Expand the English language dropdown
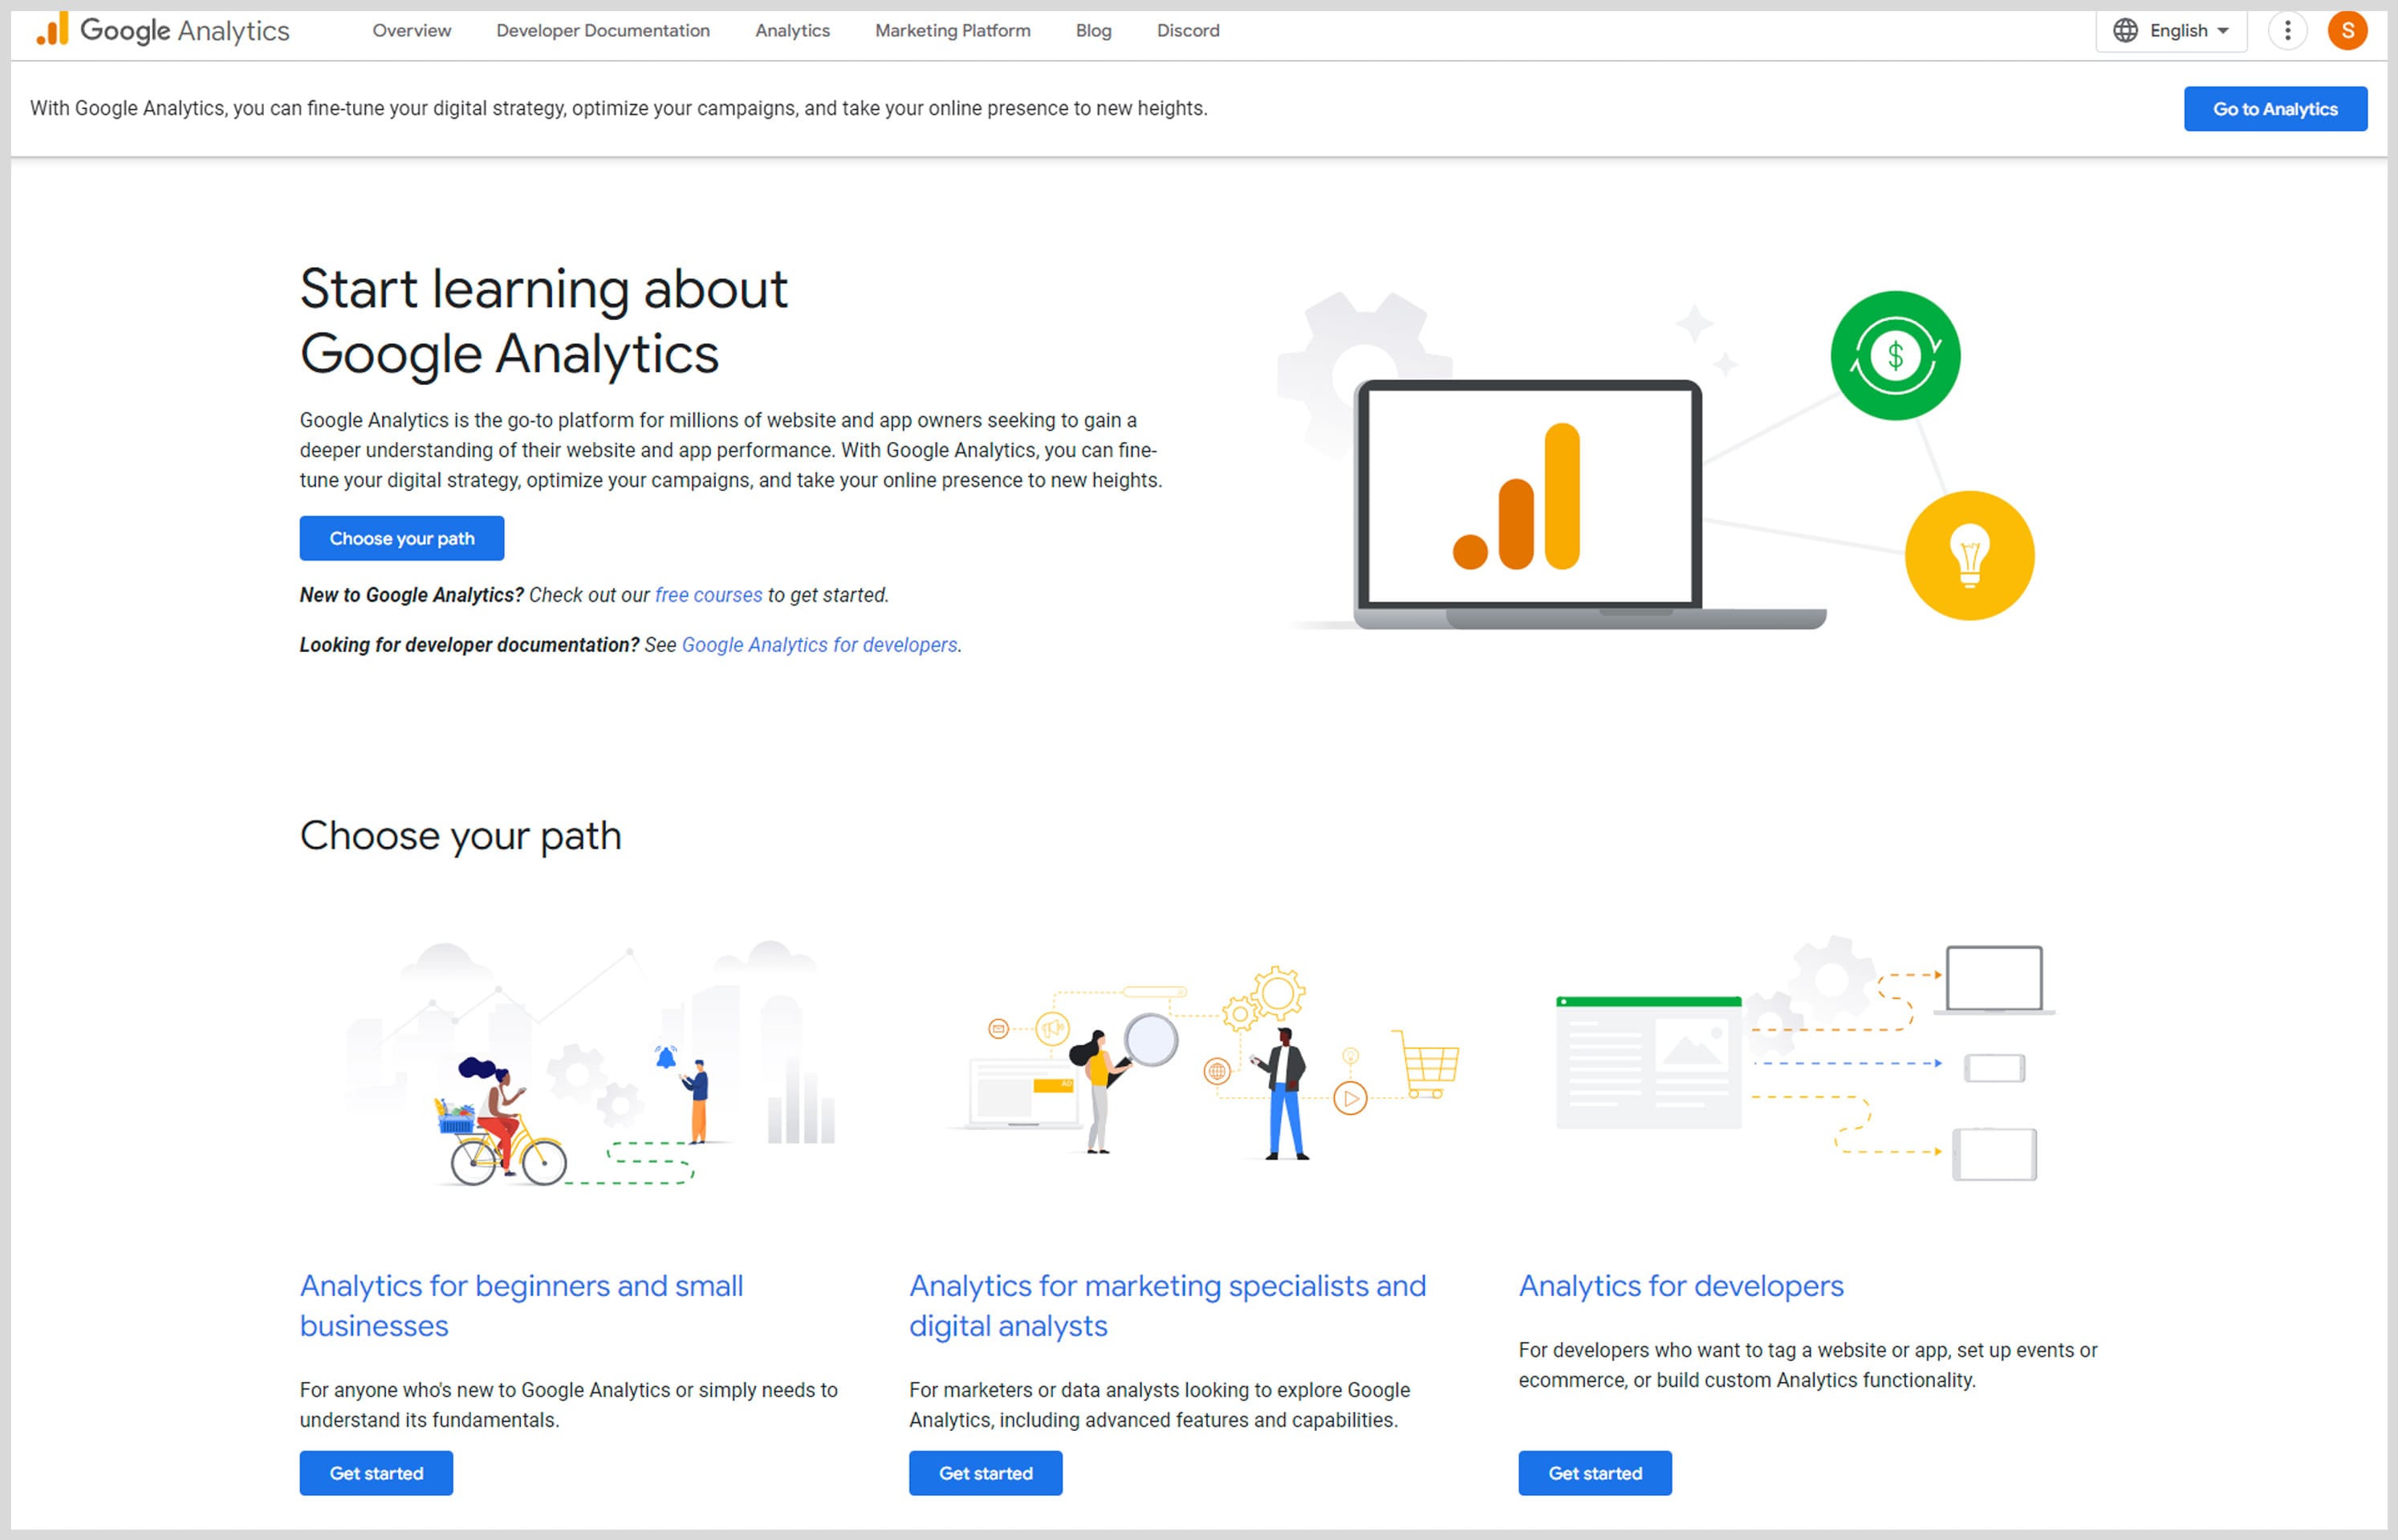This screenshot has width=2398, height=1540. (x=2171, y=31)
